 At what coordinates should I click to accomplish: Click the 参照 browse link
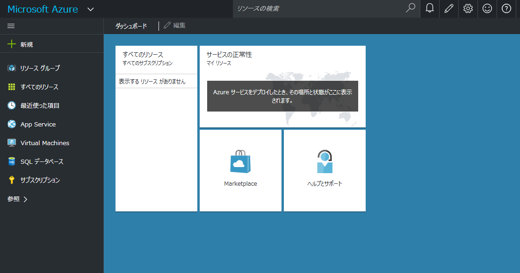(14, 199)
